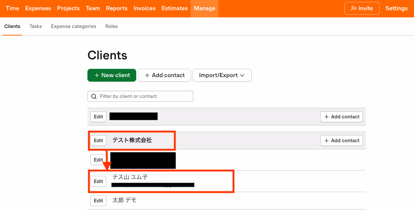Open the Expense categories tab

click(x=73, y=26)
